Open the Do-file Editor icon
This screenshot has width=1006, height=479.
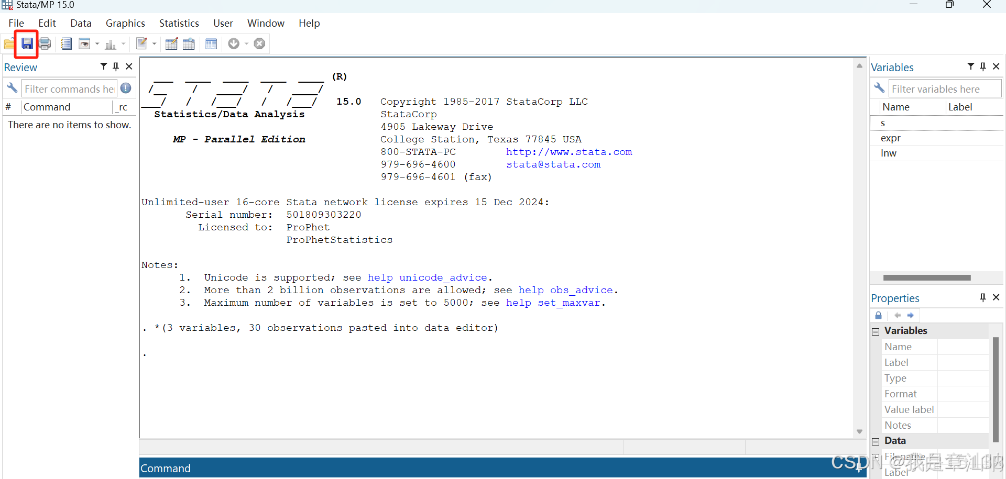click(141, 43)
